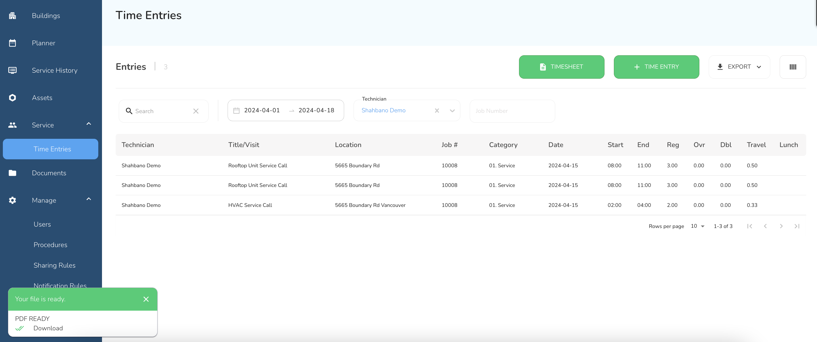
Task: Open the column layout icon button
Action: pos(793,67)
